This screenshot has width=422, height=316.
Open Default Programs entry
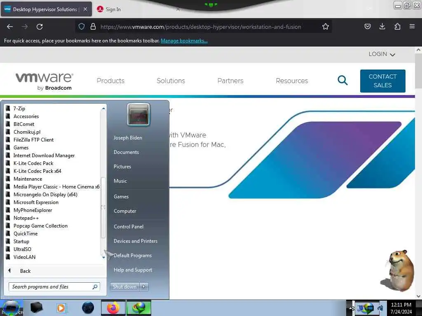point(133,256)
